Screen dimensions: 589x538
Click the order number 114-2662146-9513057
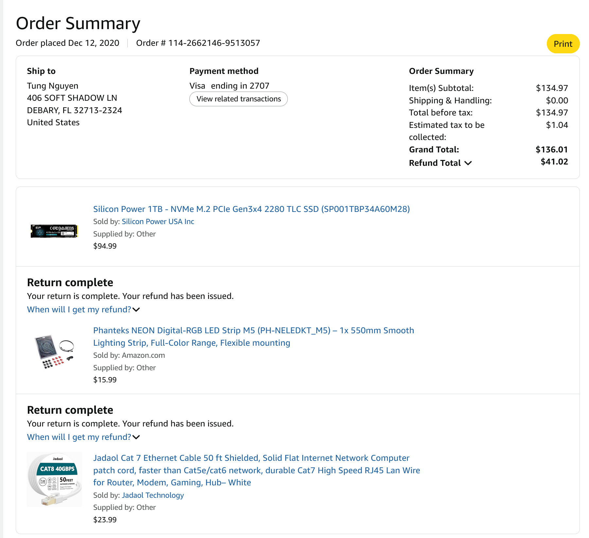tap(214, 43)
